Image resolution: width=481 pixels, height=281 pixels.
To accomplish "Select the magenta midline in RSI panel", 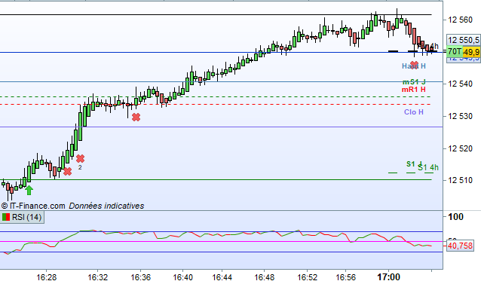I will [222, 242].
